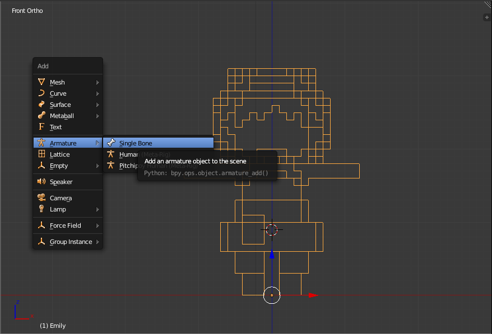The width and height of the screenshot is (492, 334).
Task: Expand the Surface submenu arrow
Action: [98, 105]
